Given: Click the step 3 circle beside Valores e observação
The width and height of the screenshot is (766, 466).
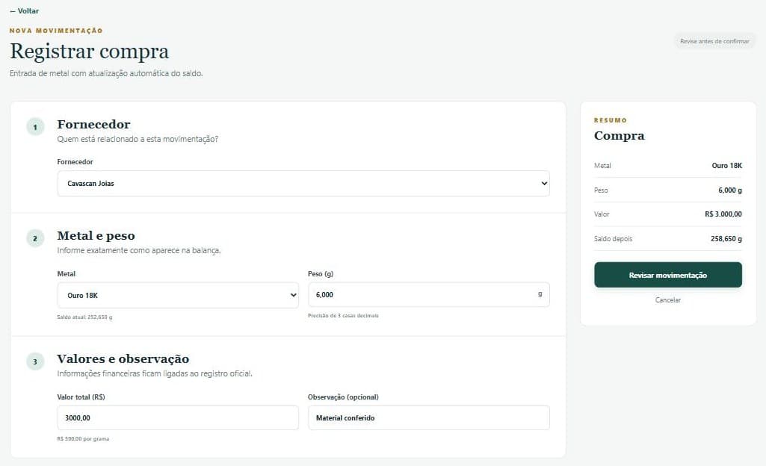Looking at the screenshot, I should (x=35, y=361).
